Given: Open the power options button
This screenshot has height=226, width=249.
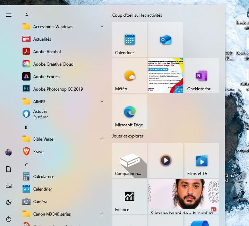Looking at the screenshot, I should click(x=9, y=219).
